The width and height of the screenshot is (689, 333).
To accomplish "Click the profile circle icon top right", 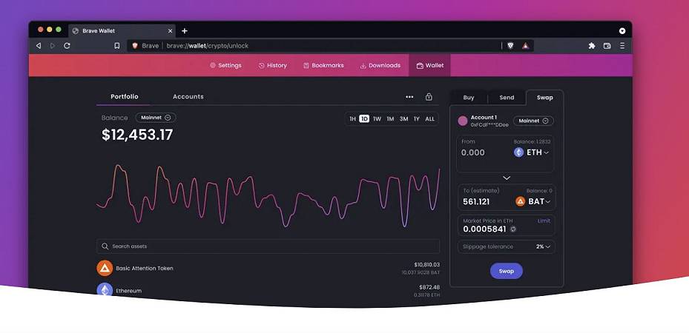I will pos(622,30).
